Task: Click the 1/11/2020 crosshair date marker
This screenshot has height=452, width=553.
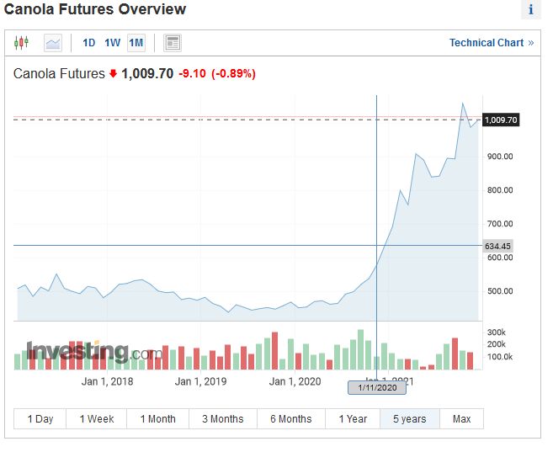Action: coord(377,387)
